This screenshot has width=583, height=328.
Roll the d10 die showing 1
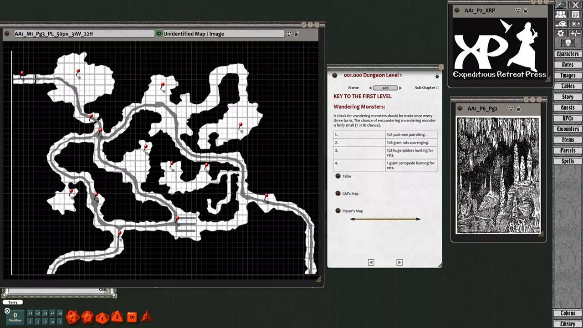tap(102, 318)
